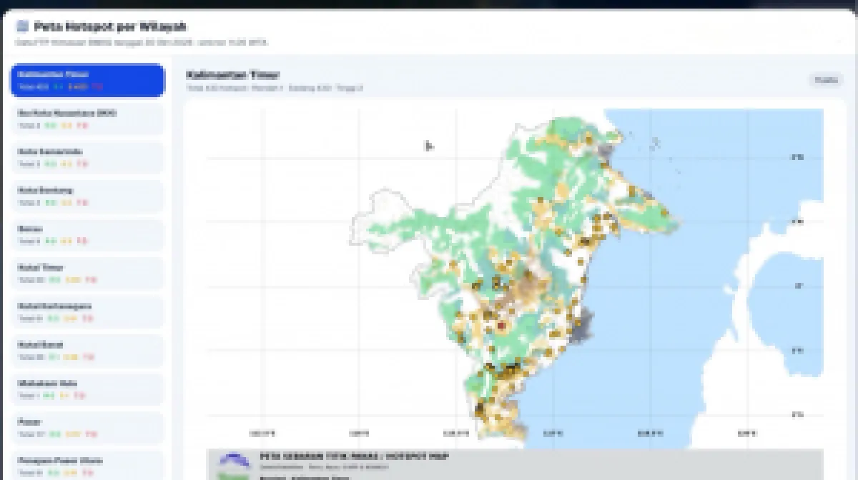
Task: Select the Penajam Paser Utara region
Action: tap(87, 465)
